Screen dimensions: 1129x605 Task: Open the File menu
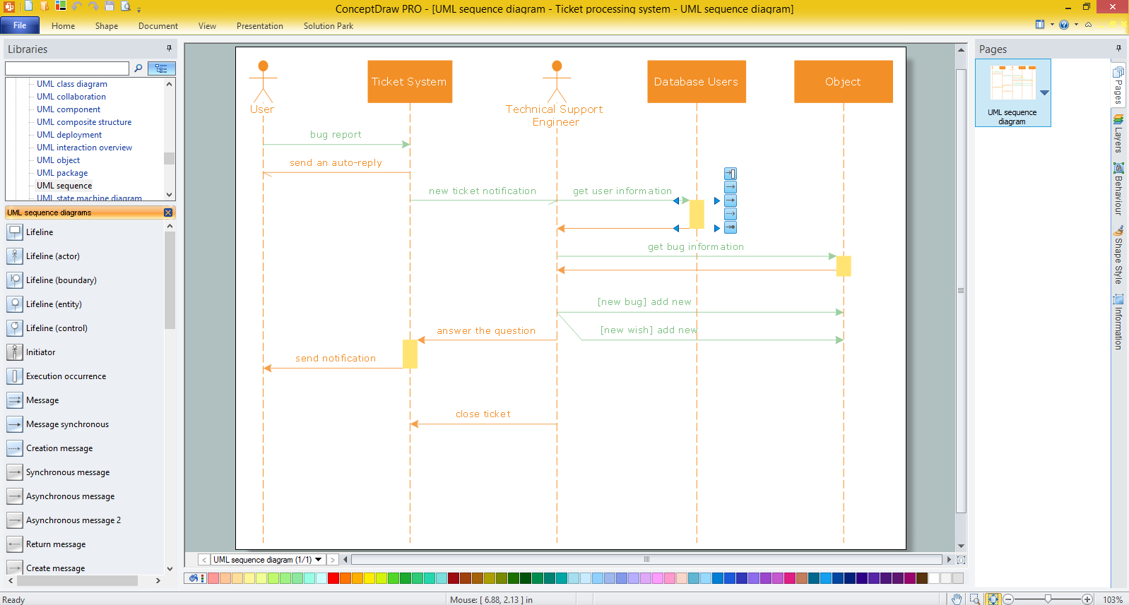(20, 25)
